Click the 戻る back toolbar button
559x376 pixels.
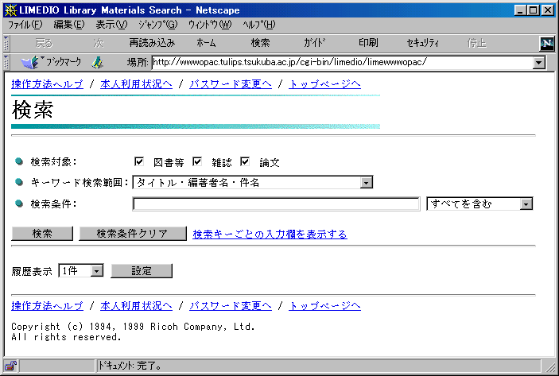click(44, 43)
